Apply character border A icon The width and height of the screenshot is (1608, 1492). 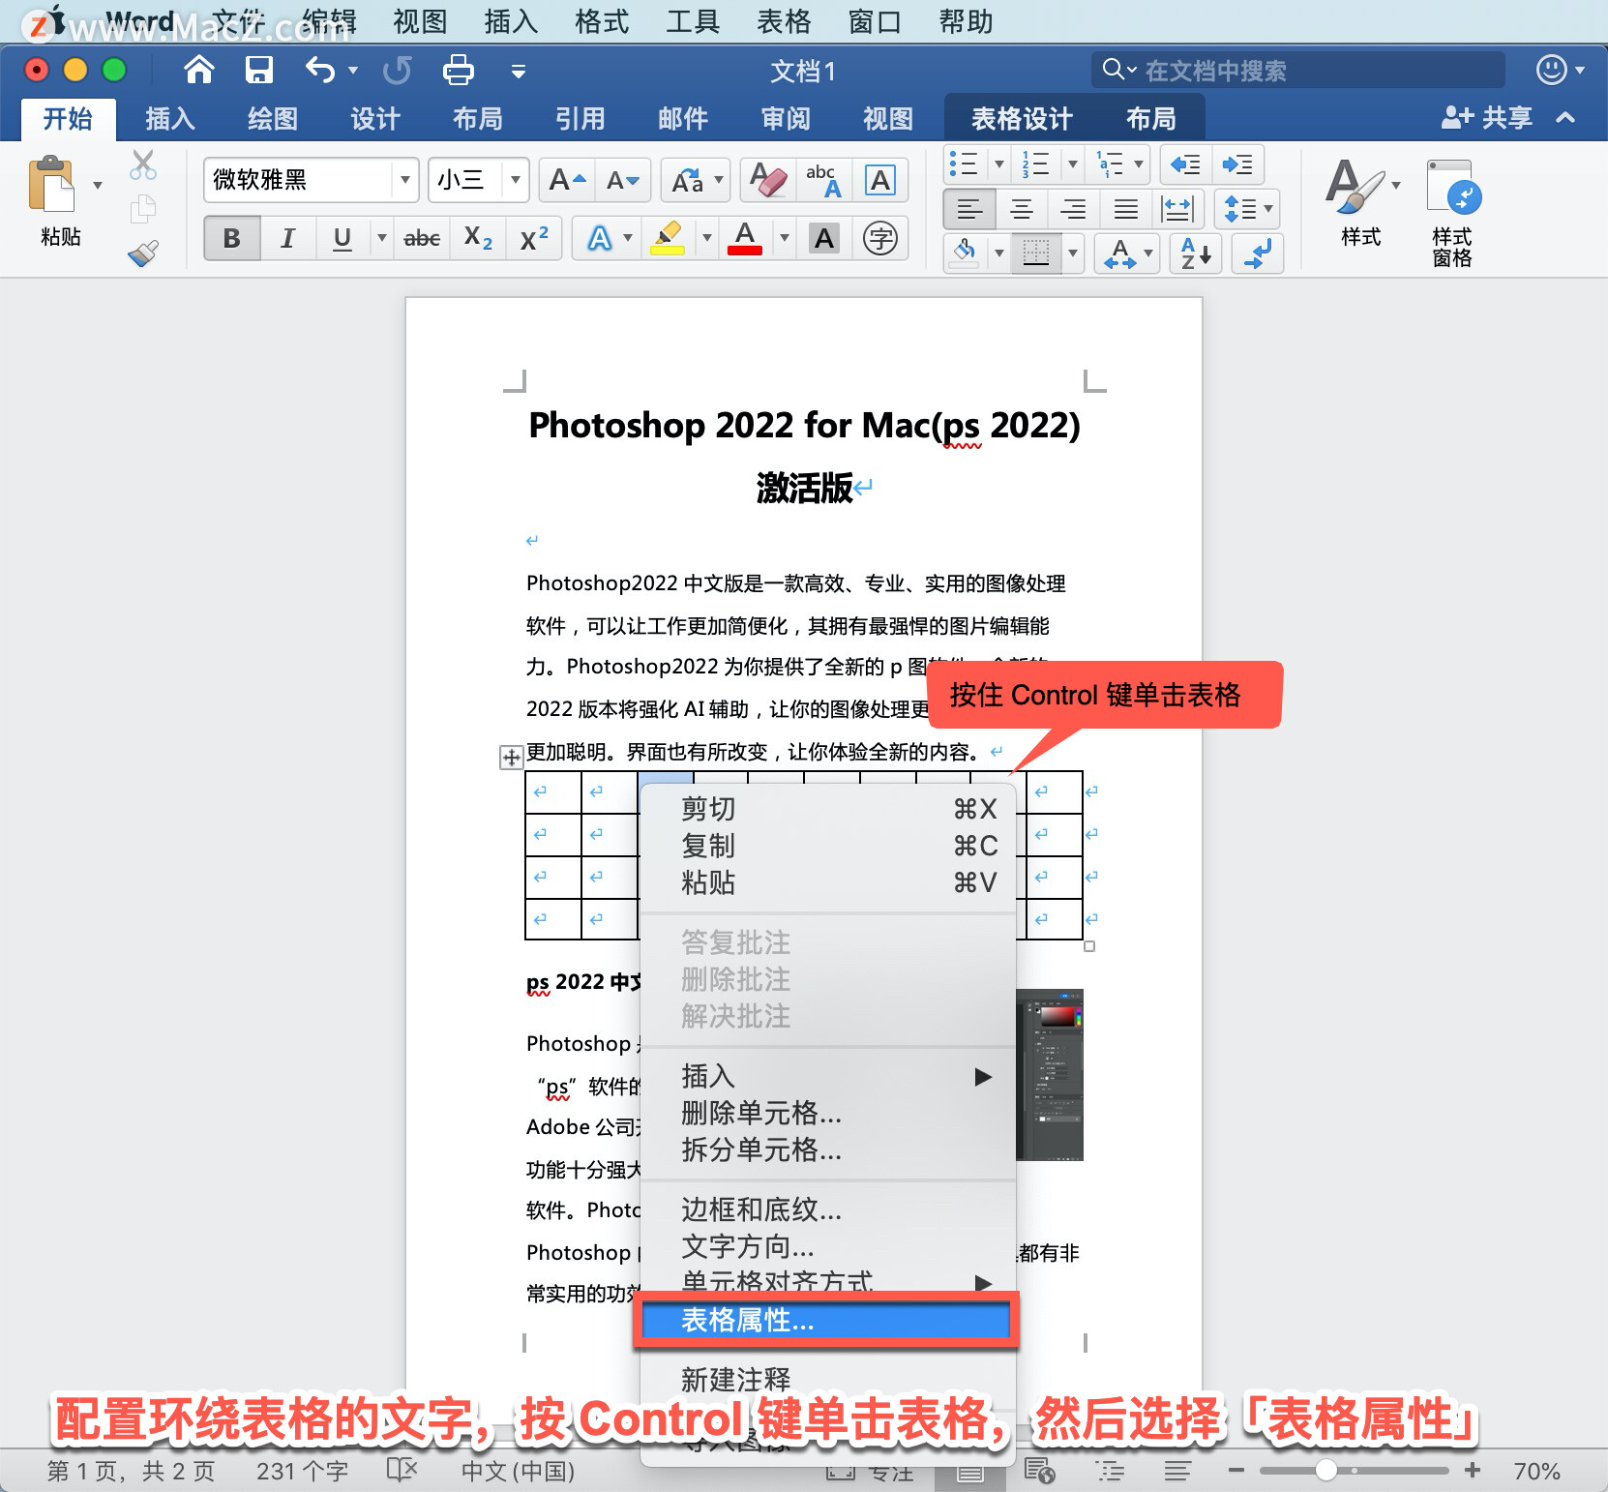point(879,180)
